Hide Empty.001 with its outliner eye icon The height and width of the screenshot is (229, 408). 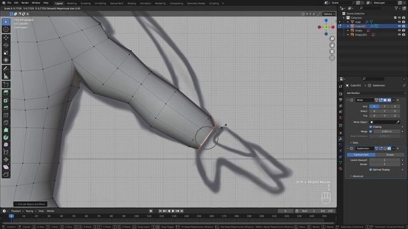pyautogui.click(x=399, y=34)
